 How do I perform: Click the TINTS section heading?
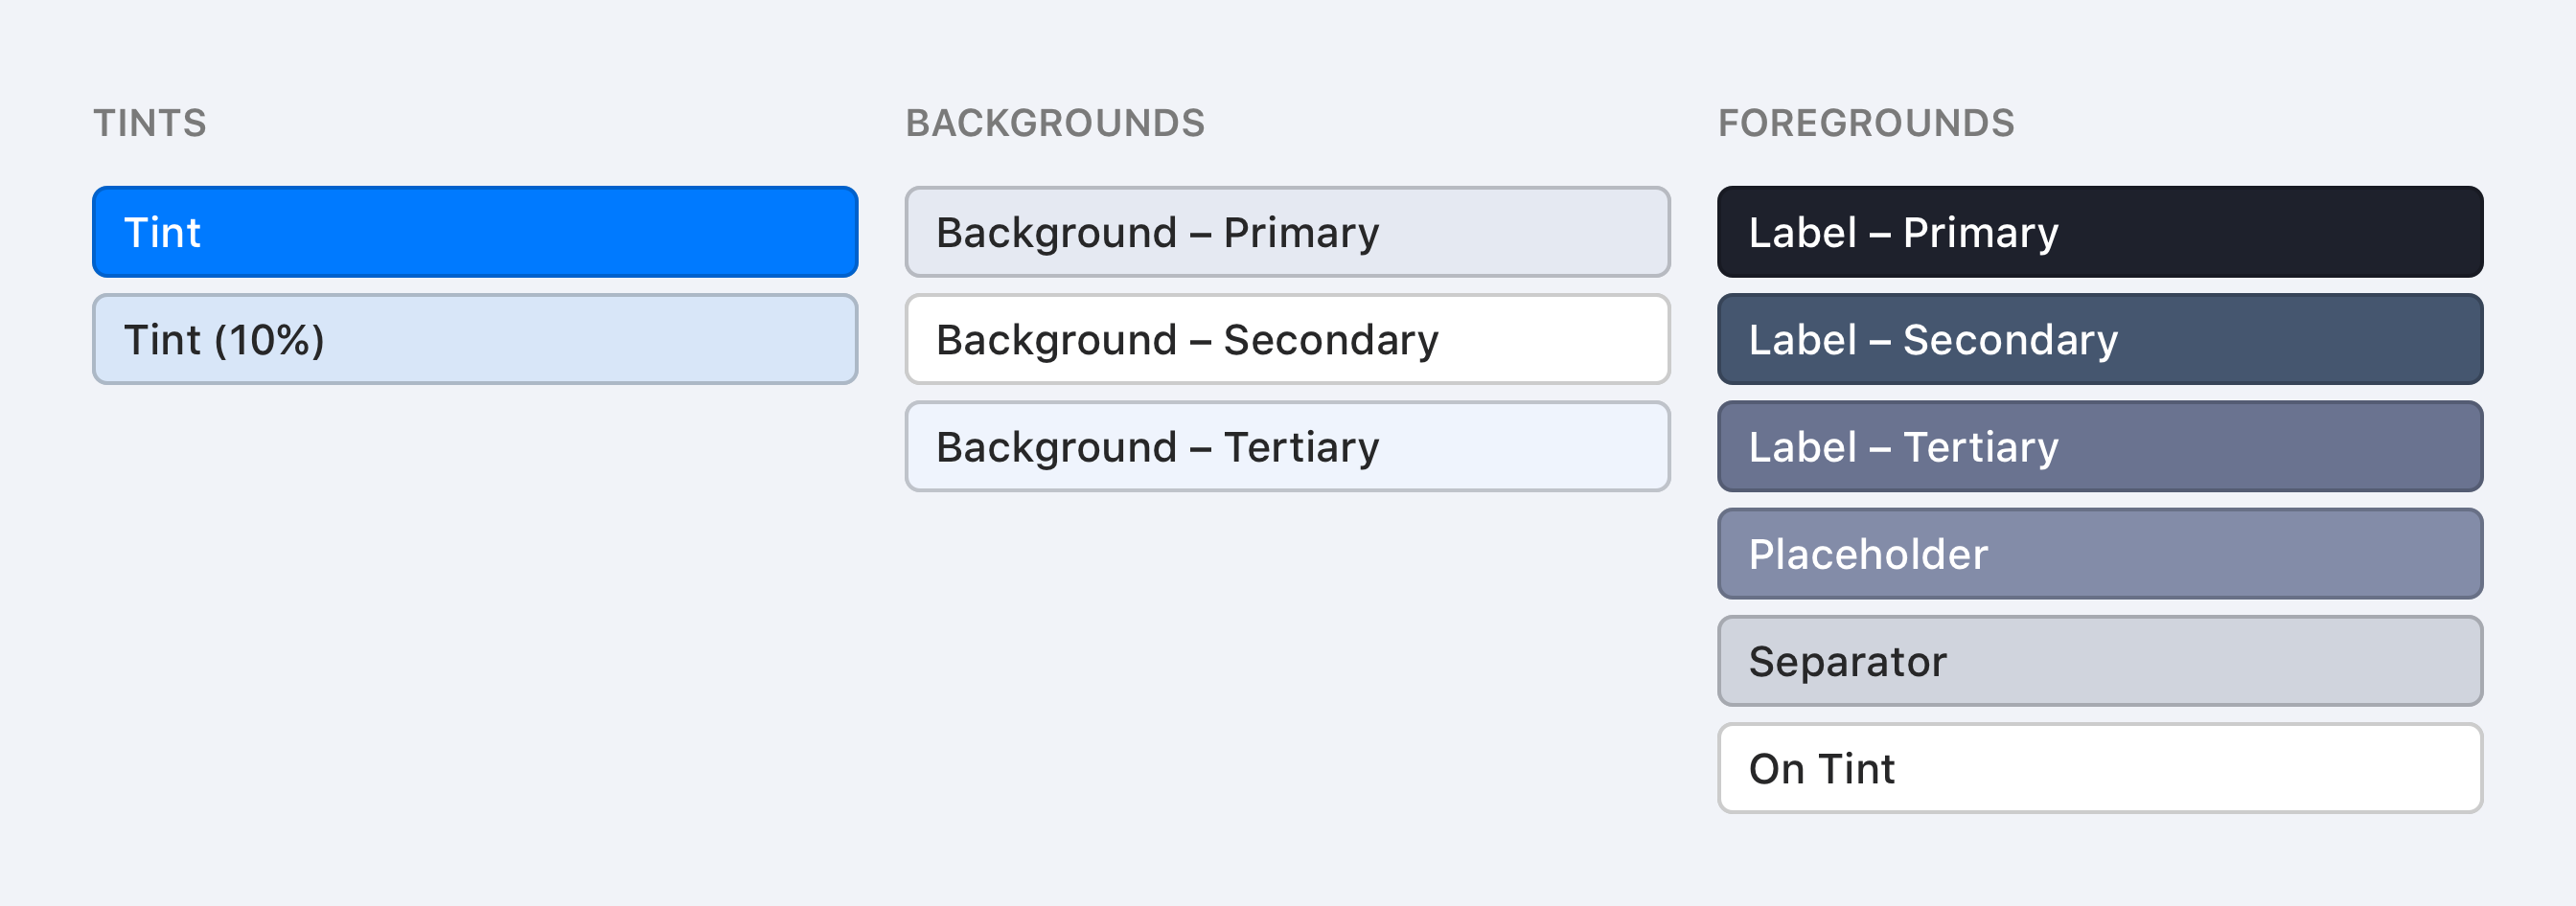click(x=150, y=124)
